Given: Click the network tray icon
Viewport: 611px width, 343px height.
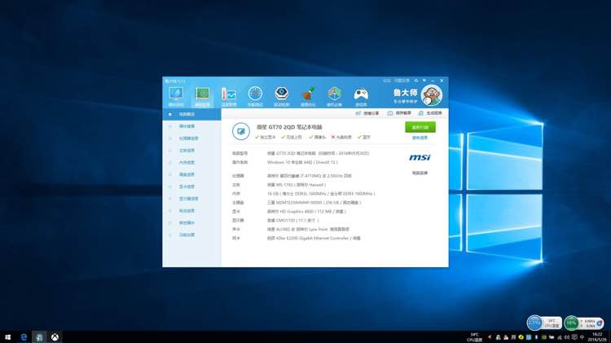Looking at the screenshot, I should pos(559,337).
